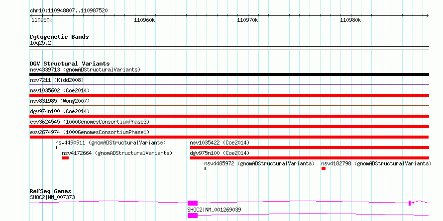
Task: Open esv3624545 1000GenomesConsortiumPhase3 label
Action: coord(89,122)
